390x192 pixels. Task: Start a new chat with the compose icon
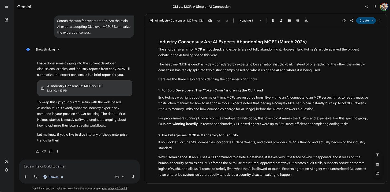6,20
